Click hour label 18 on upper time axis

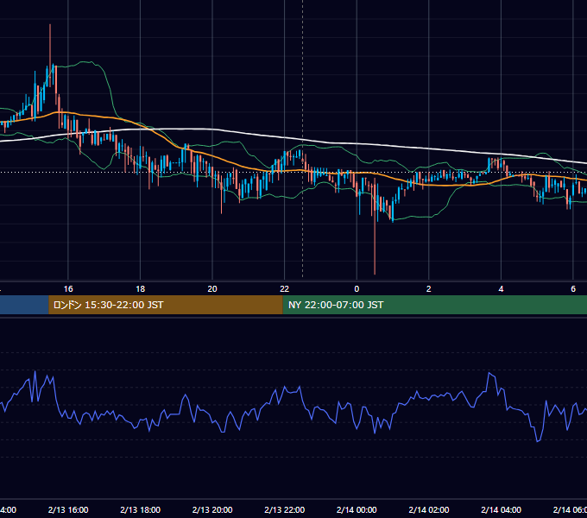pyautogui.click(x=141, y=289)
